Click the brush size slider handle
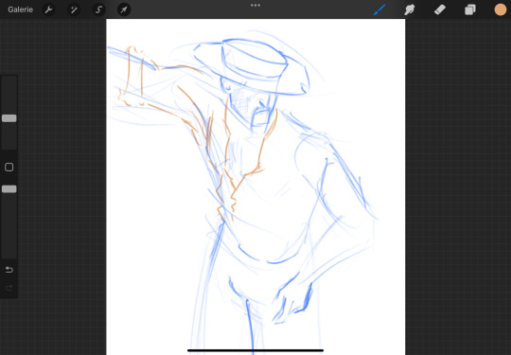 (x=9, y=118)
